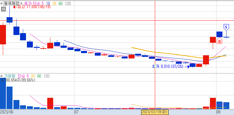Toggle the square before 종가 단순
This screenshot has height=115, width=234.
click(21, 3)
